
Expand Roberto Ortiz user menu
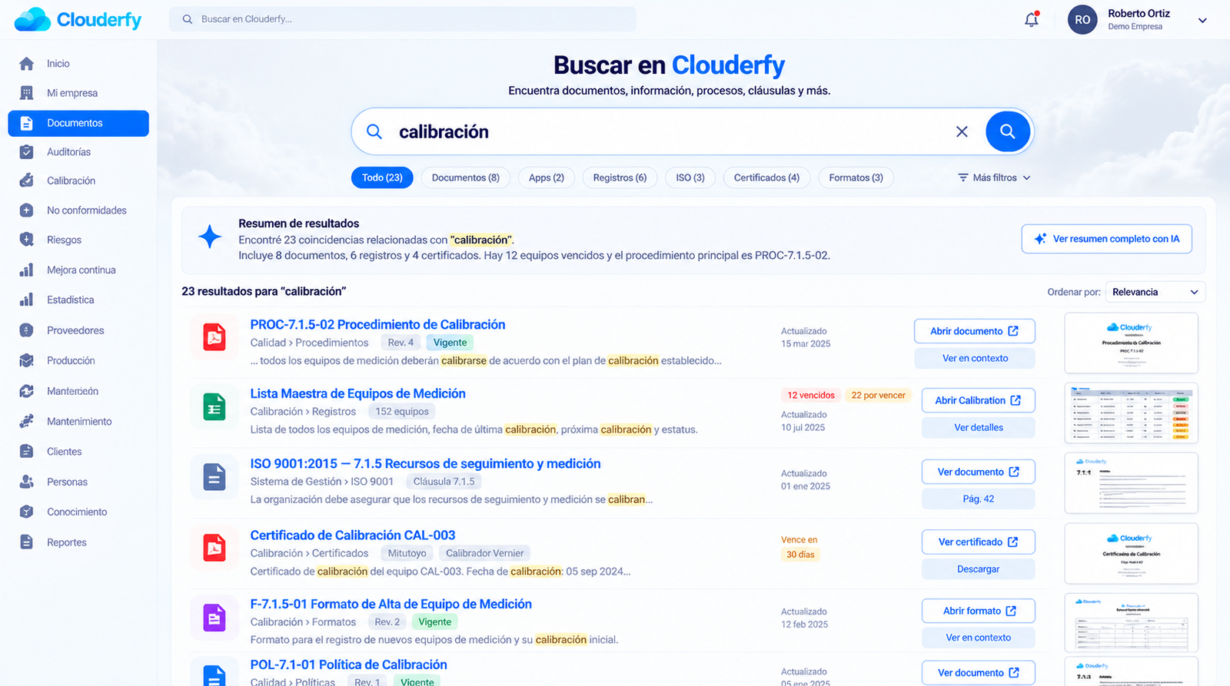pyautogui.click(x=1202, y=21)
